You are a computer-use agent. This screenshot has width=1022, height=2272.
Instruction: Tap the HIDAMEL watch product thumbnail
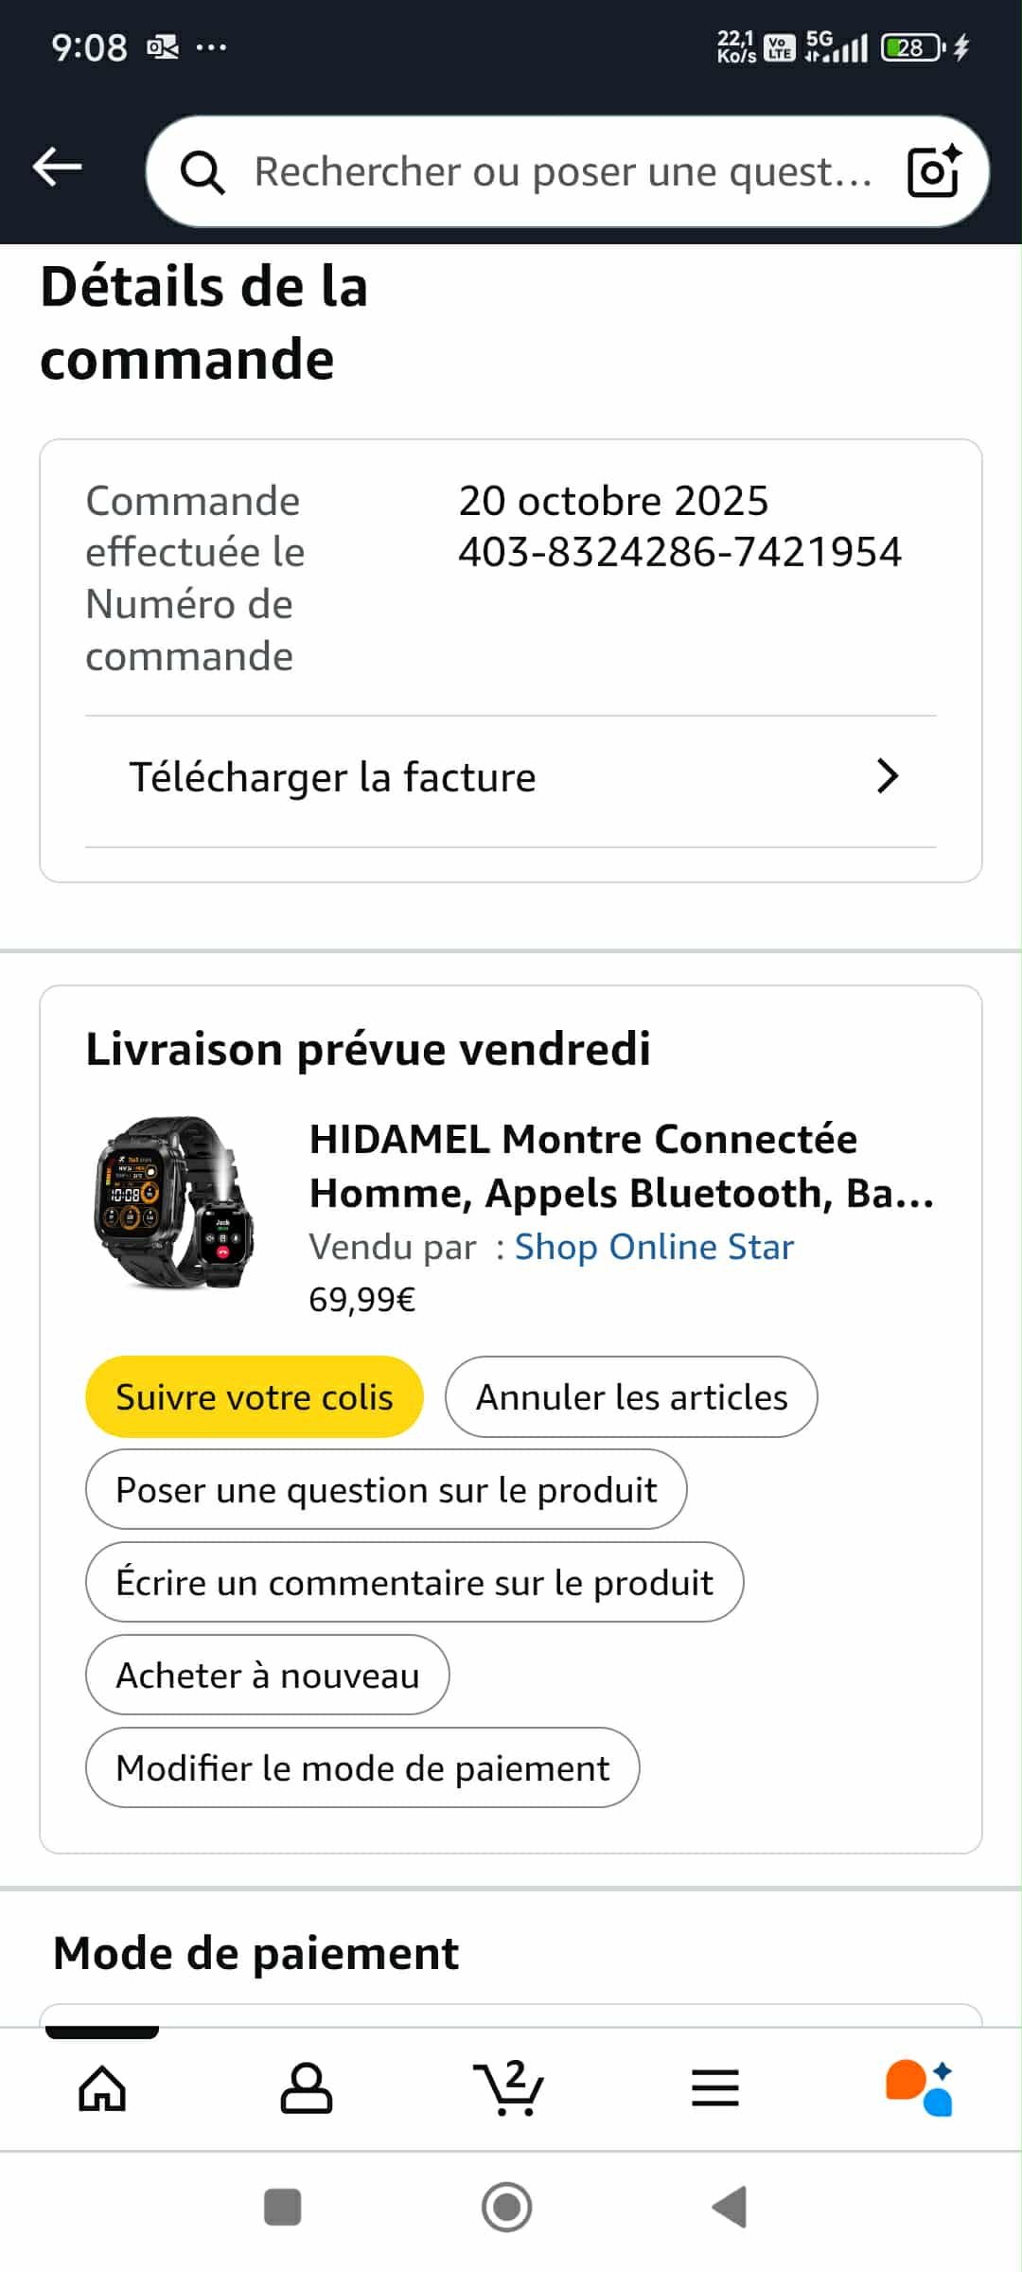pos(174,1202)
